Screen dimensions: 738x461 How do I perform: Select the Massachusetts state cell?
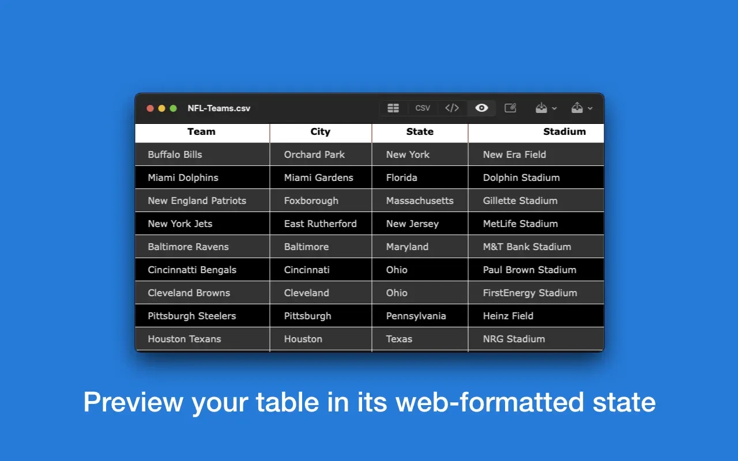pos(419,201)
